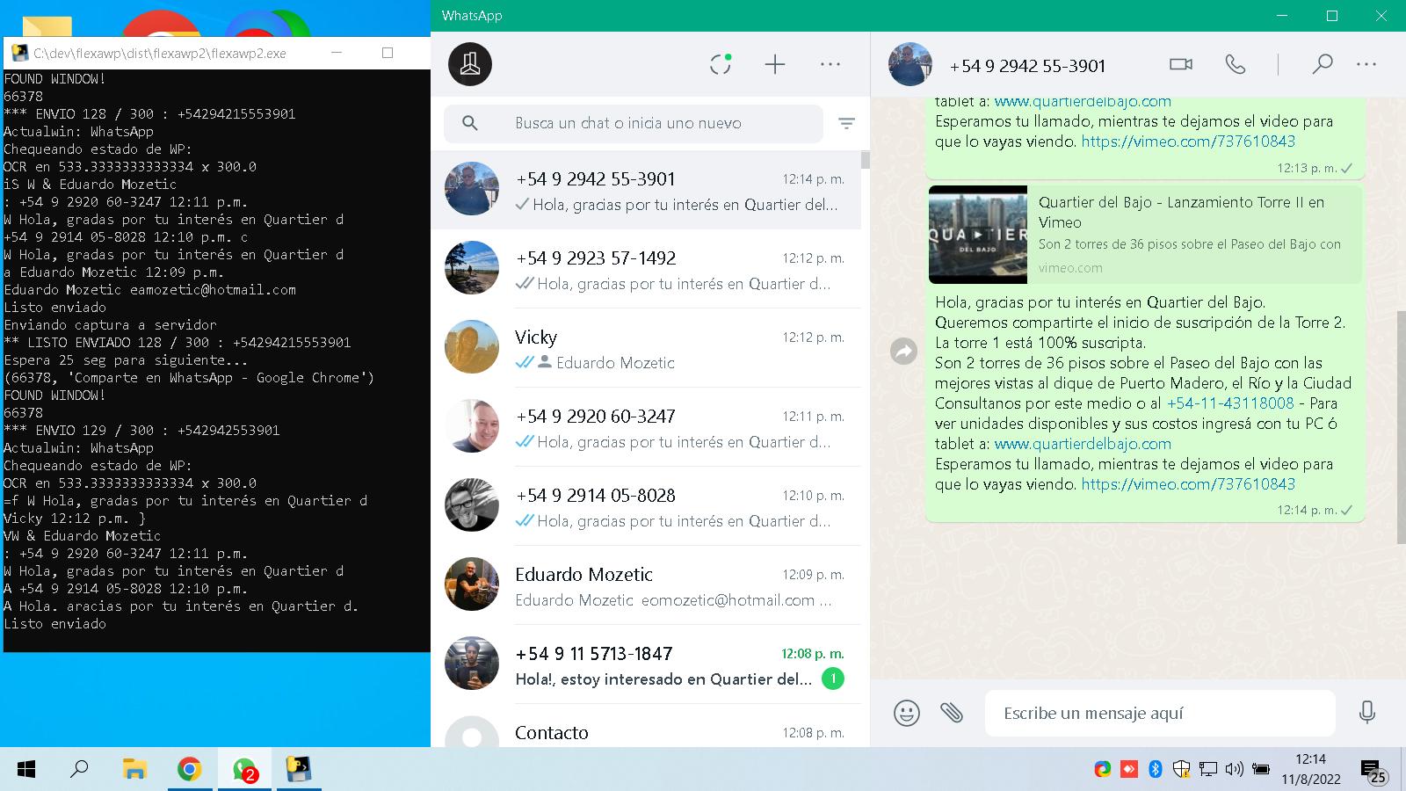The height and width of the screenshot is (791, 1406).
Task: Focus the Escribe un mensaje aquí field
Action: coord(1160,713)
